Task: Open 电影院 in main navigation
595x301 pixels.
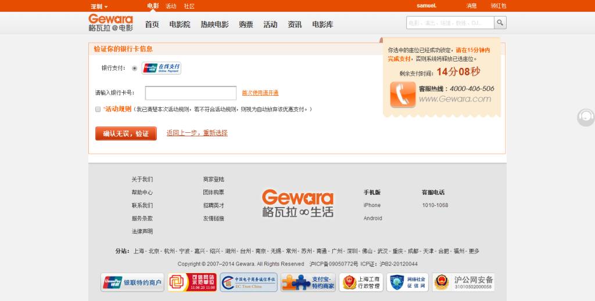Action: click(180, 24)
